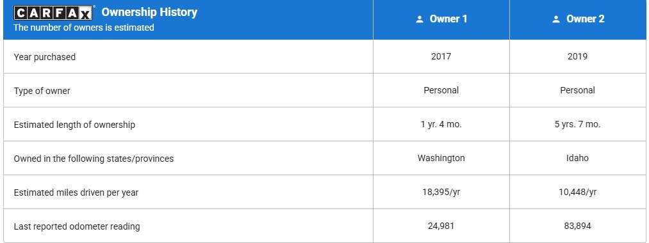Click Owned in the following states/provinces label
The height and width of the screenshot is (243, 649).
[94, 159]
